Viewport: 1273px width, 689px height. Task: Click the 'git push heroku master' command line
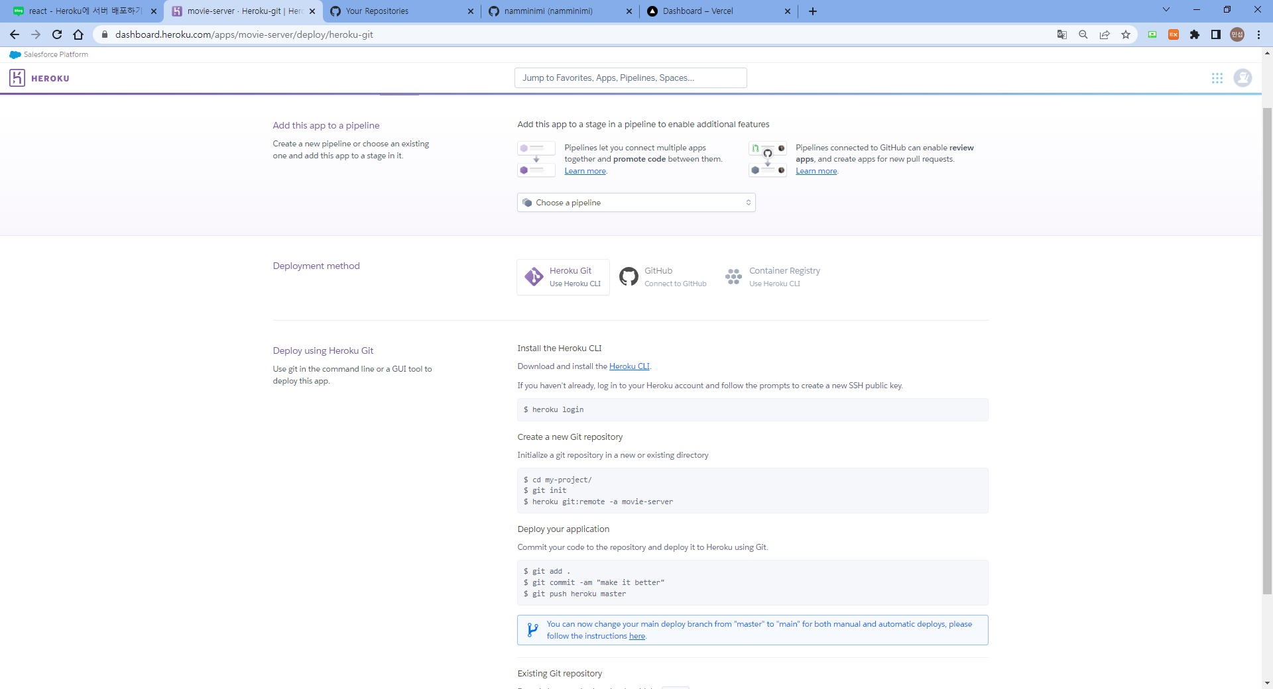coord(575,594)
